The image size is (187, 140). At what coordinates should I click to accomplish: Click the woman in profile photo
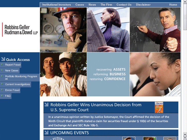[155, 74]
